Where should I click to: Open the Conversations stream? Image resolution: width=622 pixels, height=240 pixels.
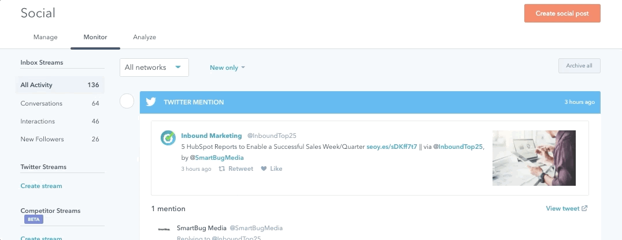[60, 103]
